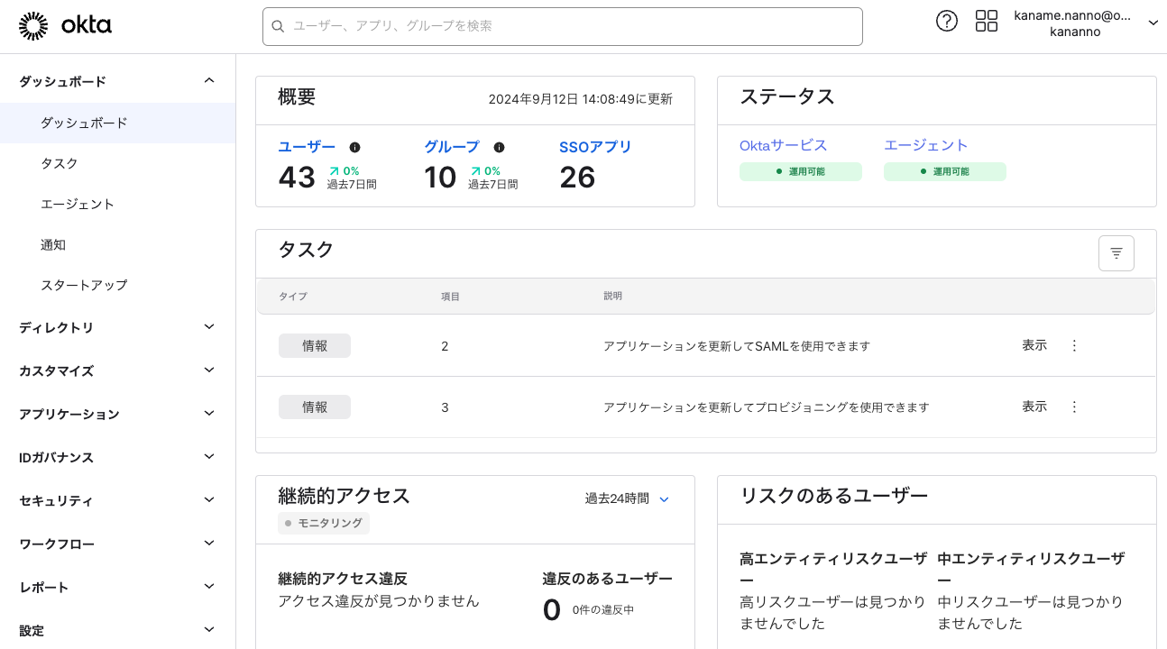The height and width of the screenshot is (649, 1167).
Task: Open the タスク filter icon button
Action: [1116, 253]
